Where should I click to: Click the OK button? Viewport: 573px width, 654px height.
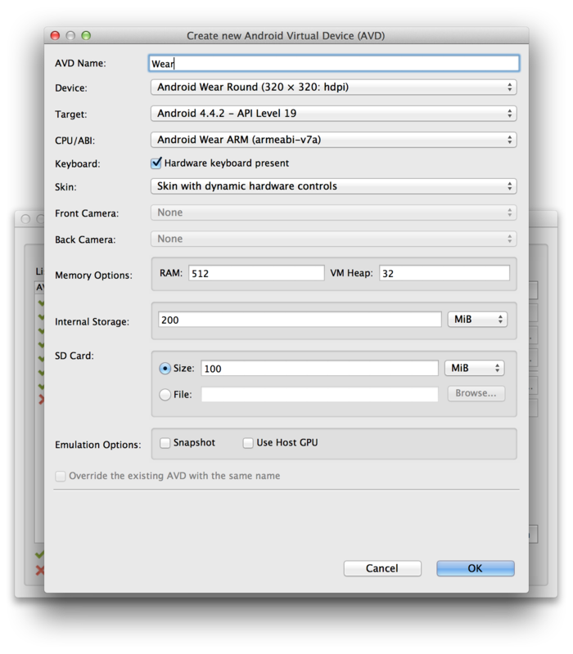[476, 568]
